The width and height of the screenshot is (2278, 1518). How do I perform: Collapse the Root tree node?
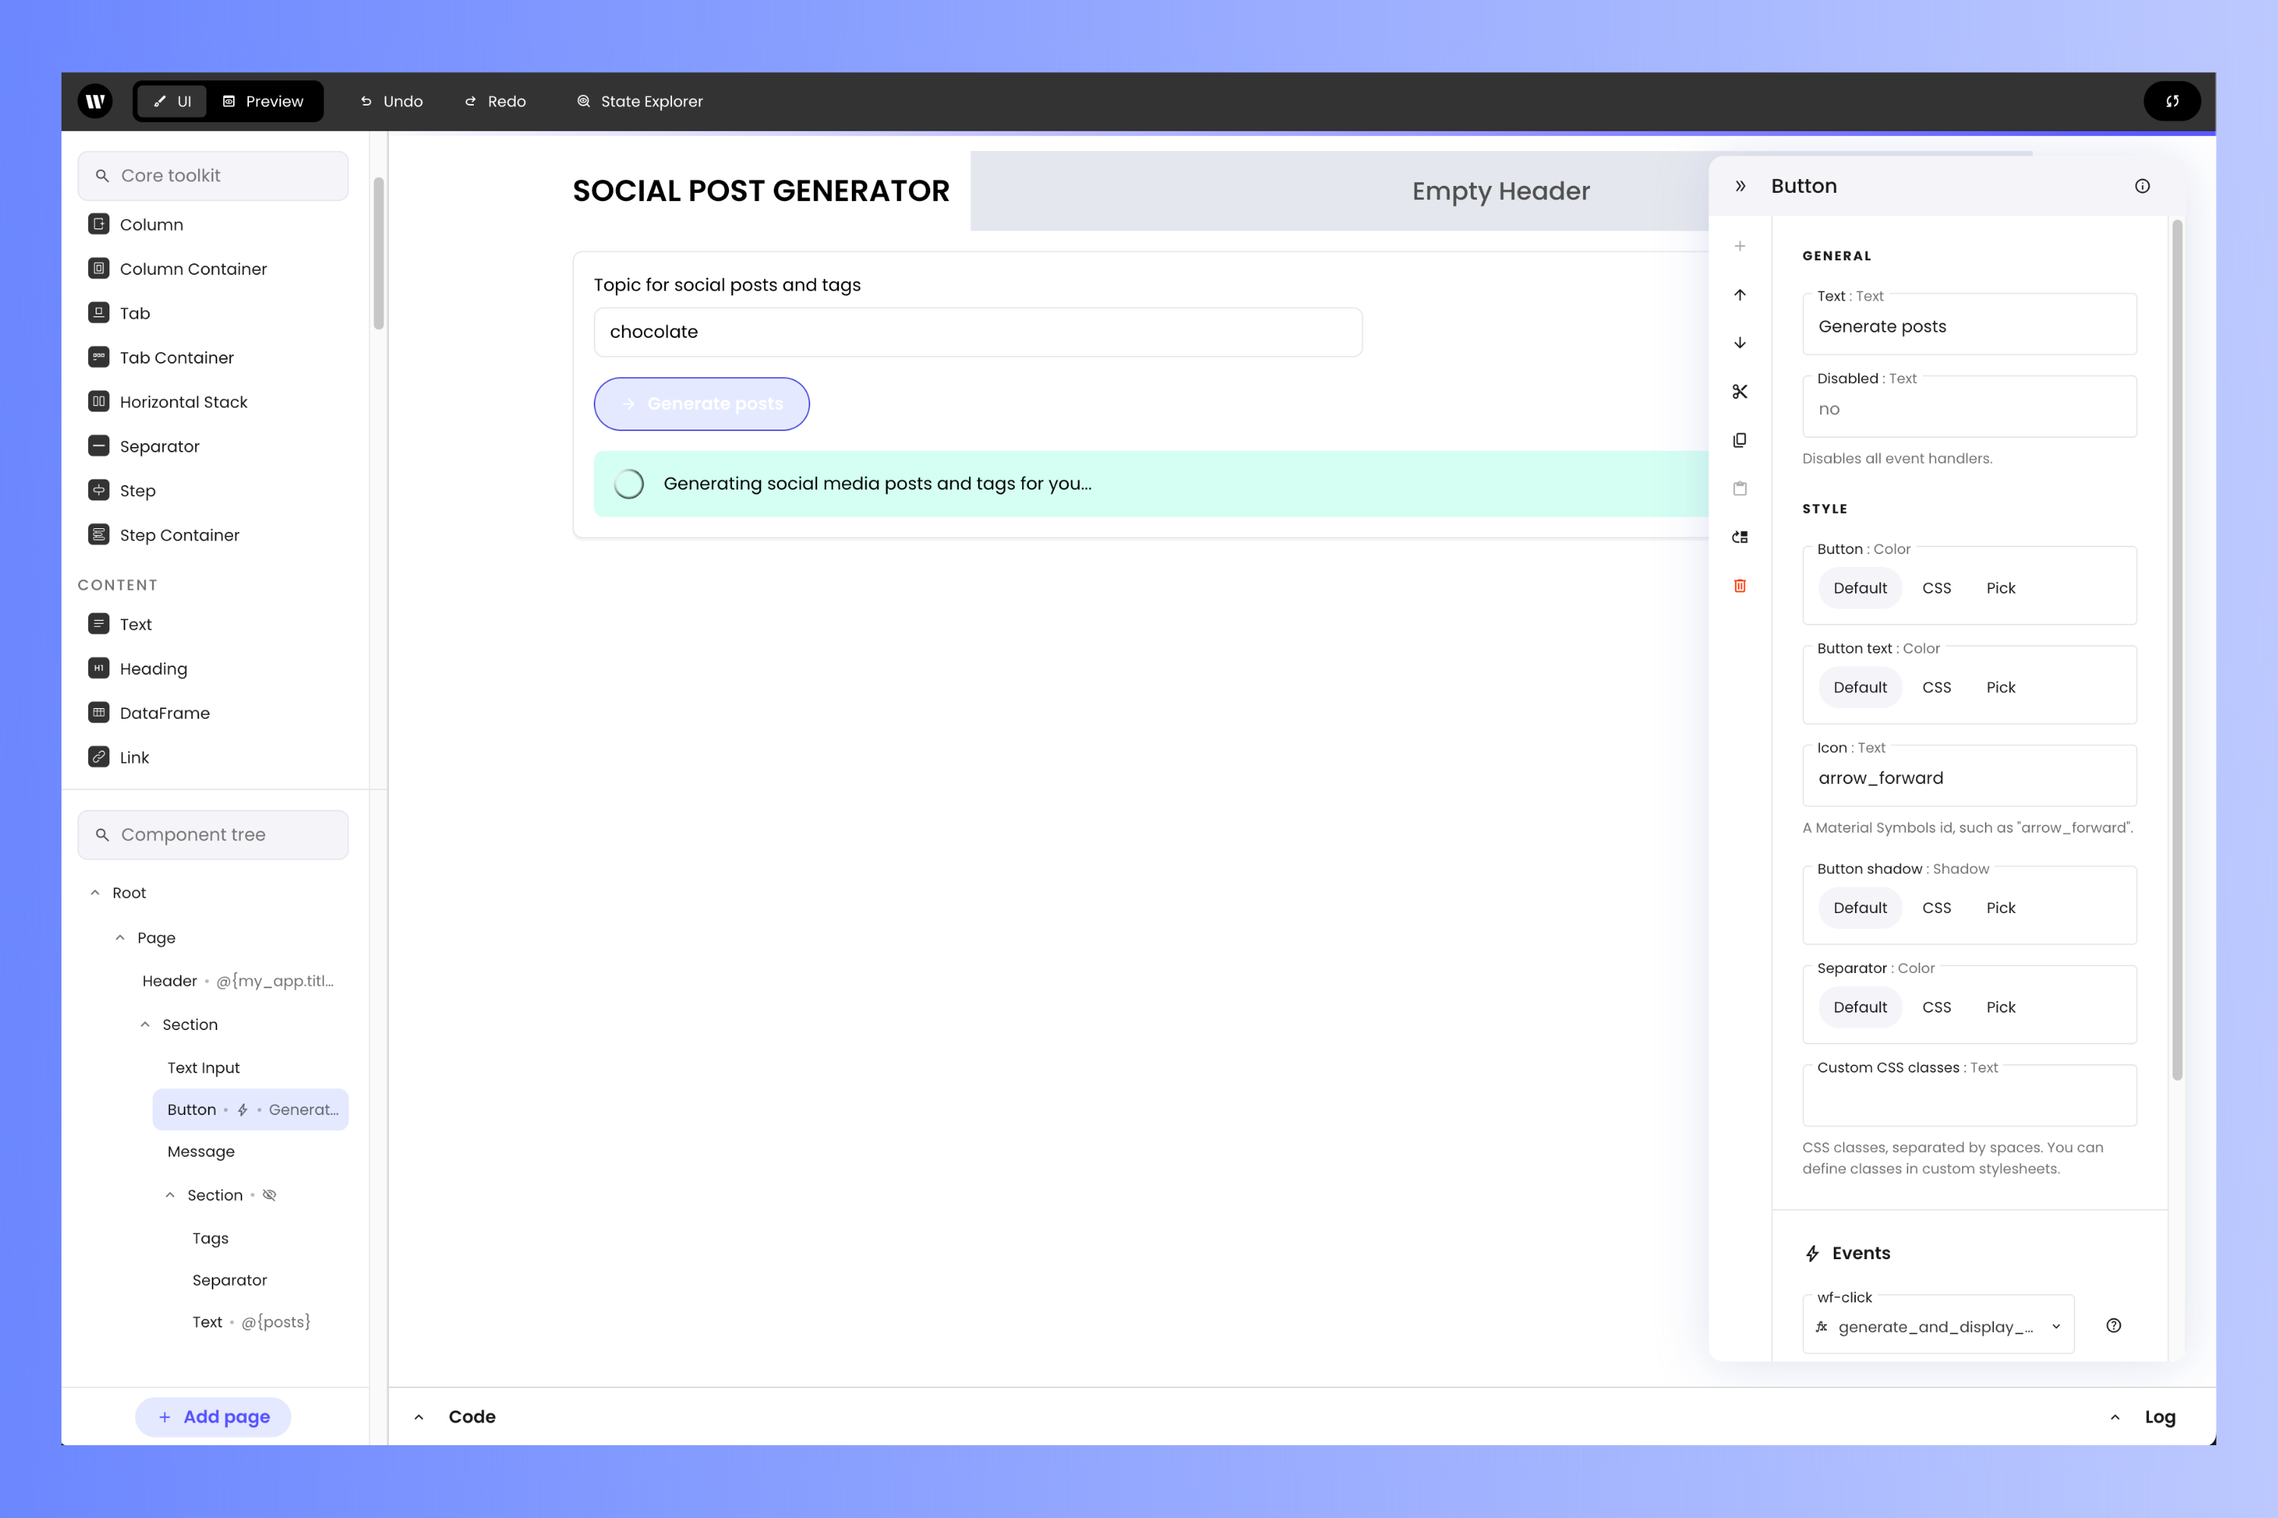coord(95,893)
